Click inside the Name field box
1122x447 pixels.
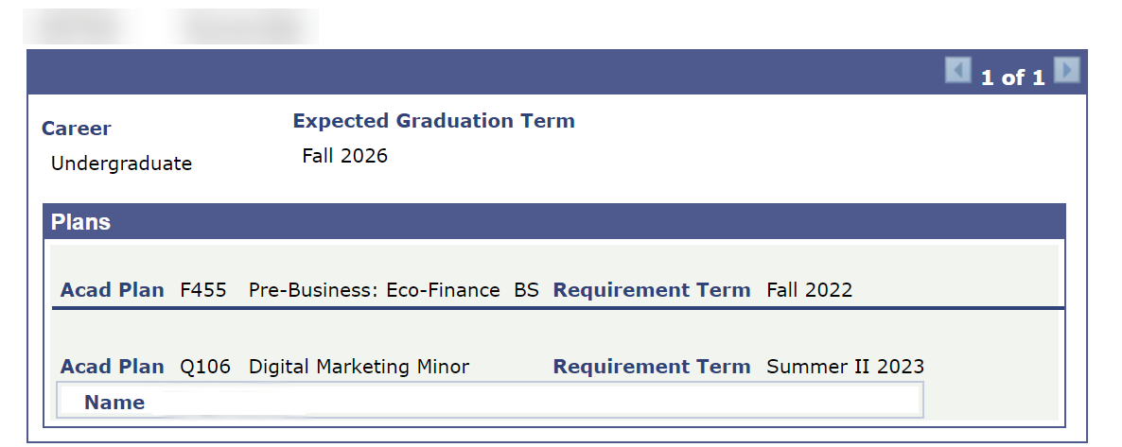530,401
